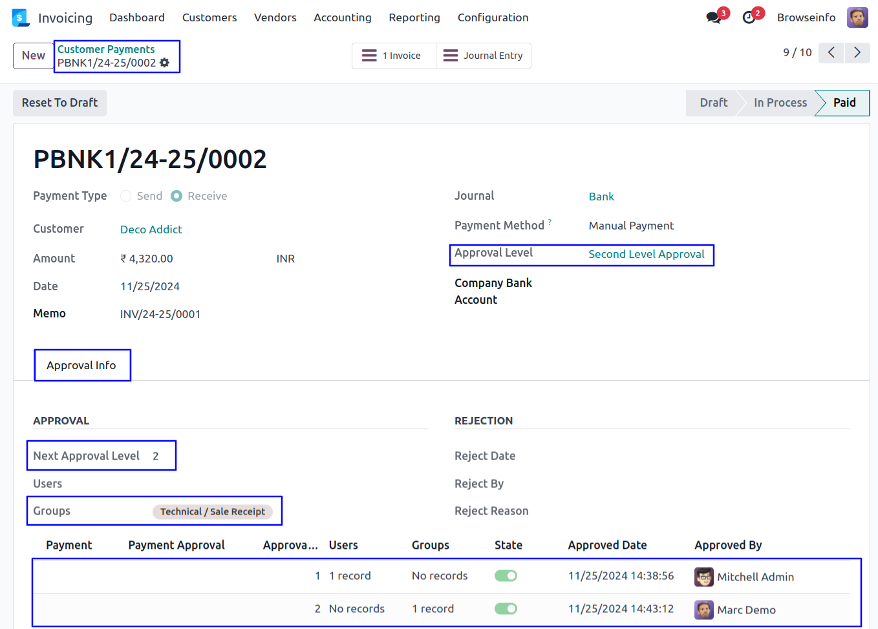The image size is (878, 629).
Task: Toggle State switch for Marc Demo row
Action: tap(506, 609)
